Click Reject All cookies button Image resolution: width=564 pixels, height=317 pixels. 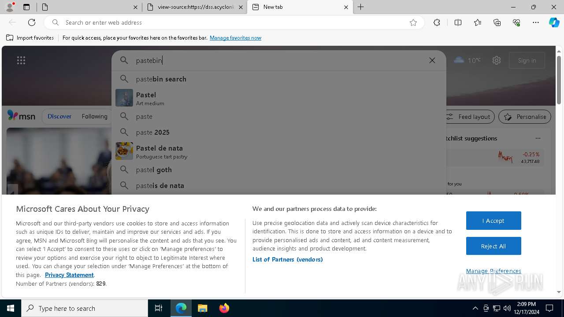tap(493, 246)
